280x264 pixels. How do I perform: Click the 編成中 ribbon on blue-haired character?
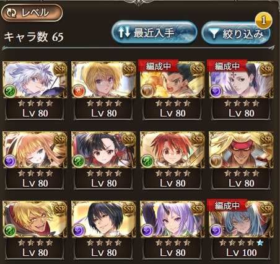point(227,206)
